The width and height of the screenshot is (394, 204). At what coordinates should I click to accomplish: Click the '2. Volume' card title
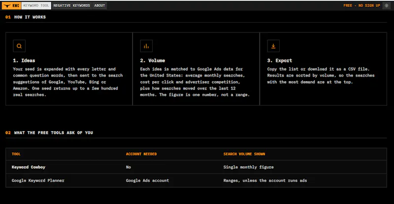(x=153, y=60)
